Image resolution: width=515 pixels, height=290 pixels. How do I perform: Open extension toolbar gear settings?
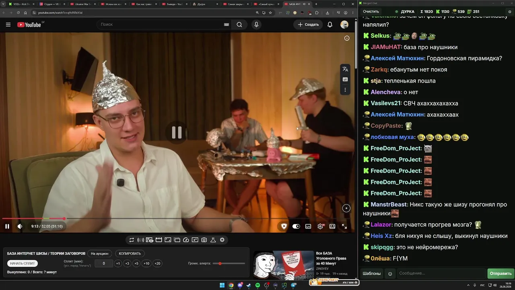pyautogui.click(x=222, y=240)
